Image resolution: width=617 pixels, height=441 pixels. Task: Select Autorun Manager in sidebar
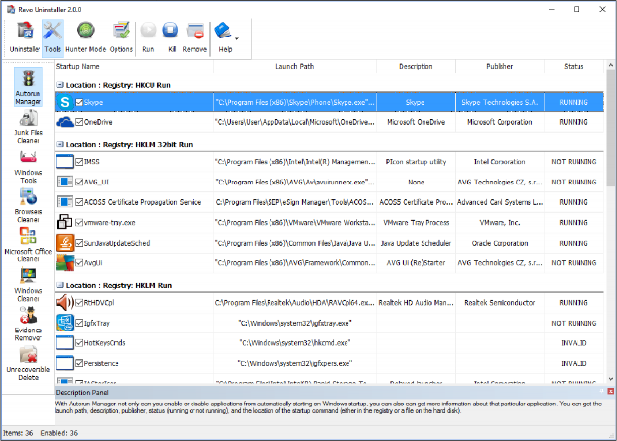28,87
